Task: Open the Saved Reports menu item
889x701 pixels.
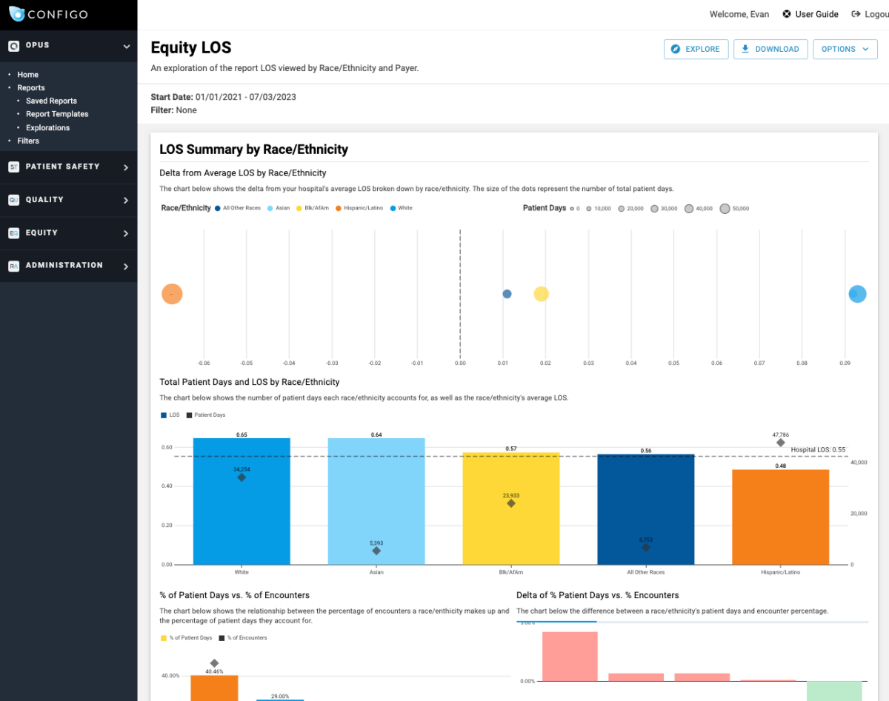Action: point(51,101)
